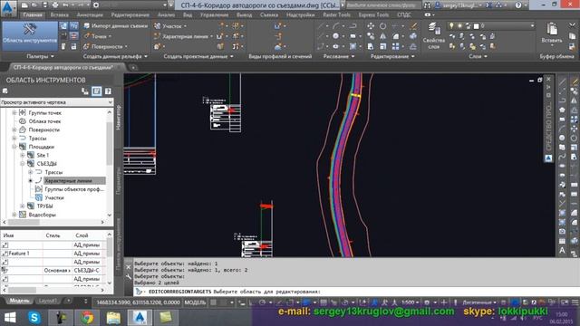Select the Circle tool in Рисование

pyautogui.click(x=335, y=36)
